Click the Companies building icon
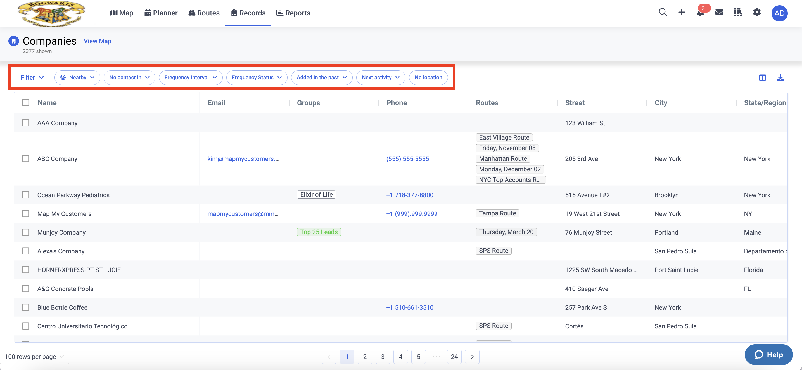802x370 pixels. [13, 41]
